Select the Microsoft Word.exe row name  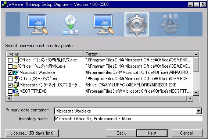click(37, 72)
